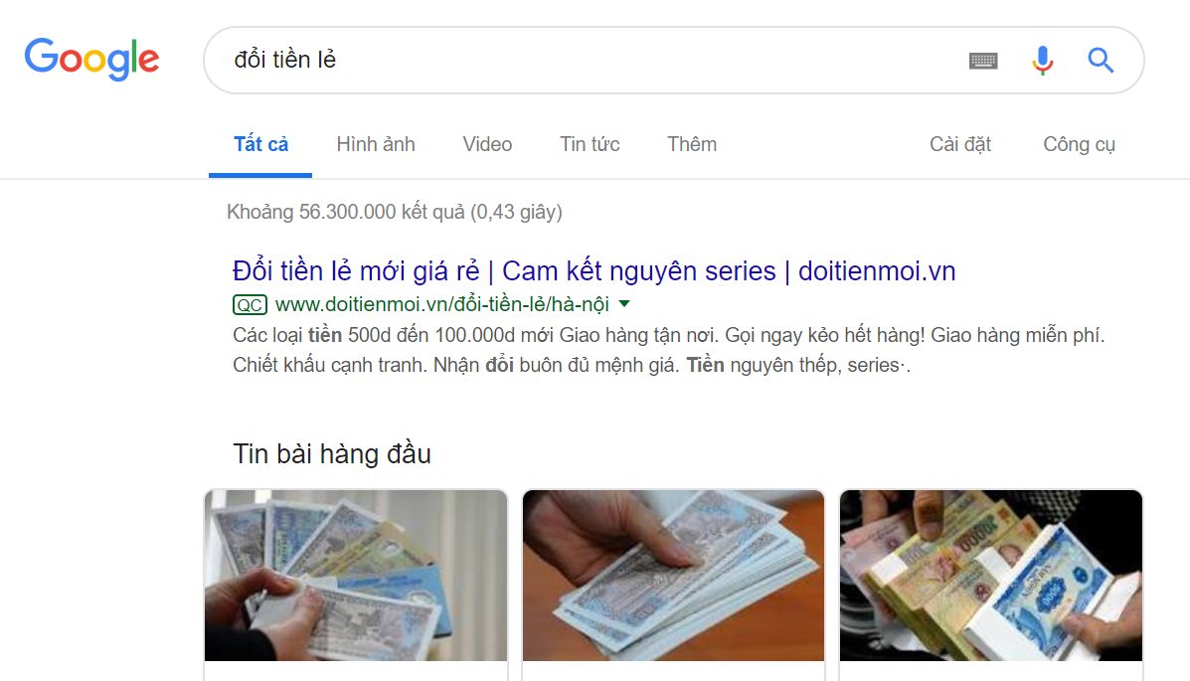This screenshot has height=681, width=1190.
Task: Open middle news thumbnail with stacked notes
Action: coord(673,576)
